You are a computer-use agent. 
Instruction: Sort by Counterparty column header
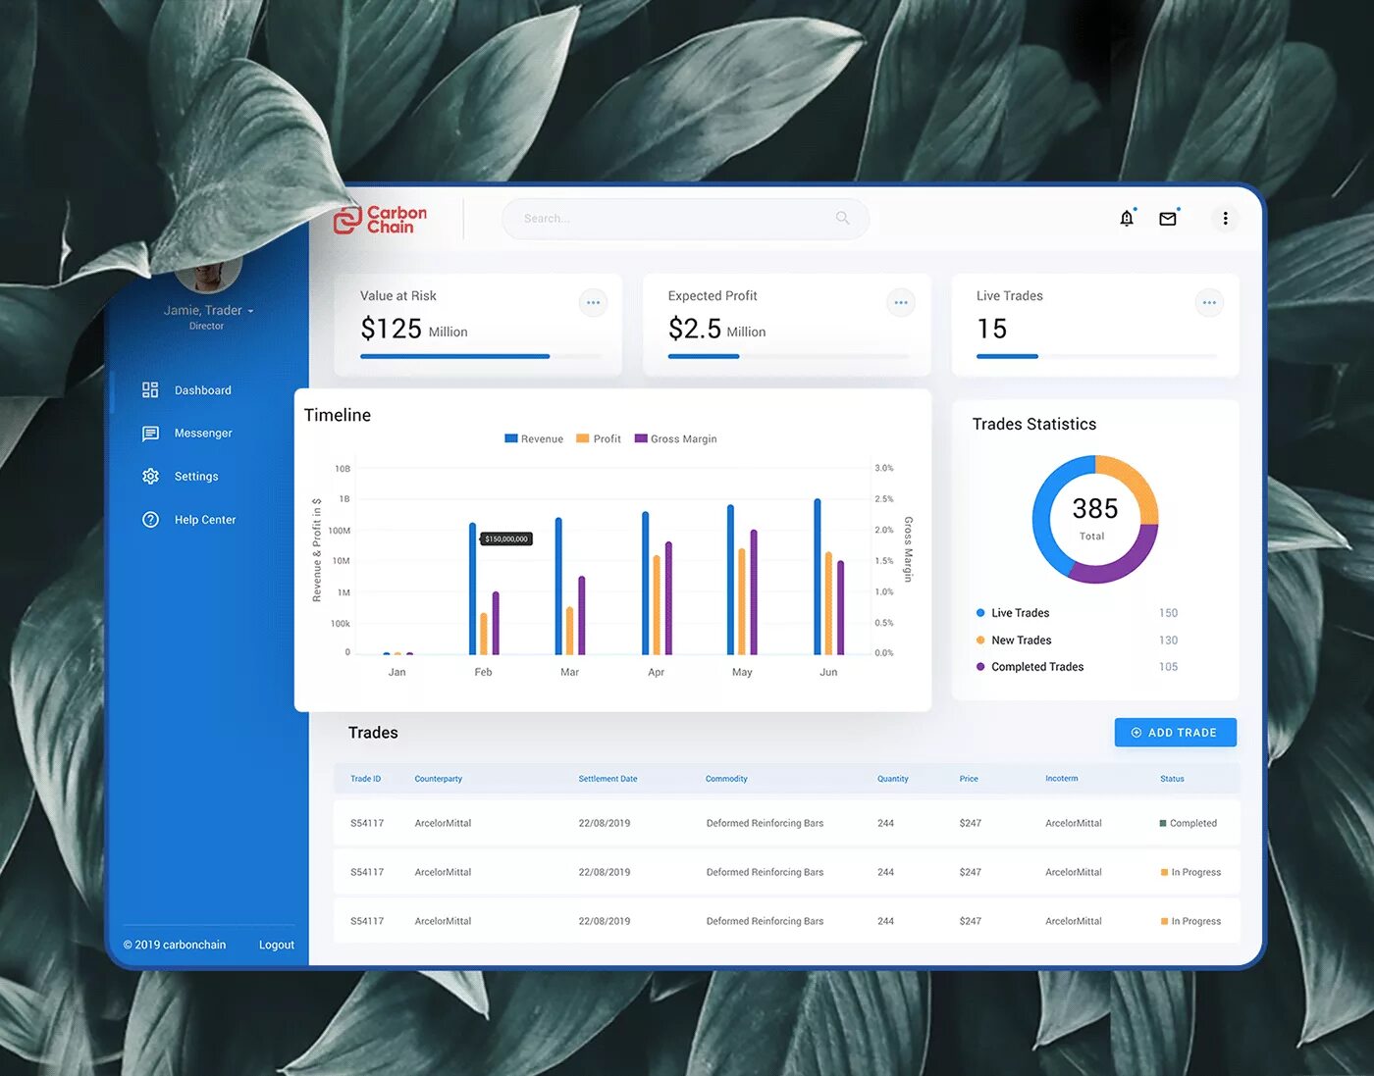(438, 779)
